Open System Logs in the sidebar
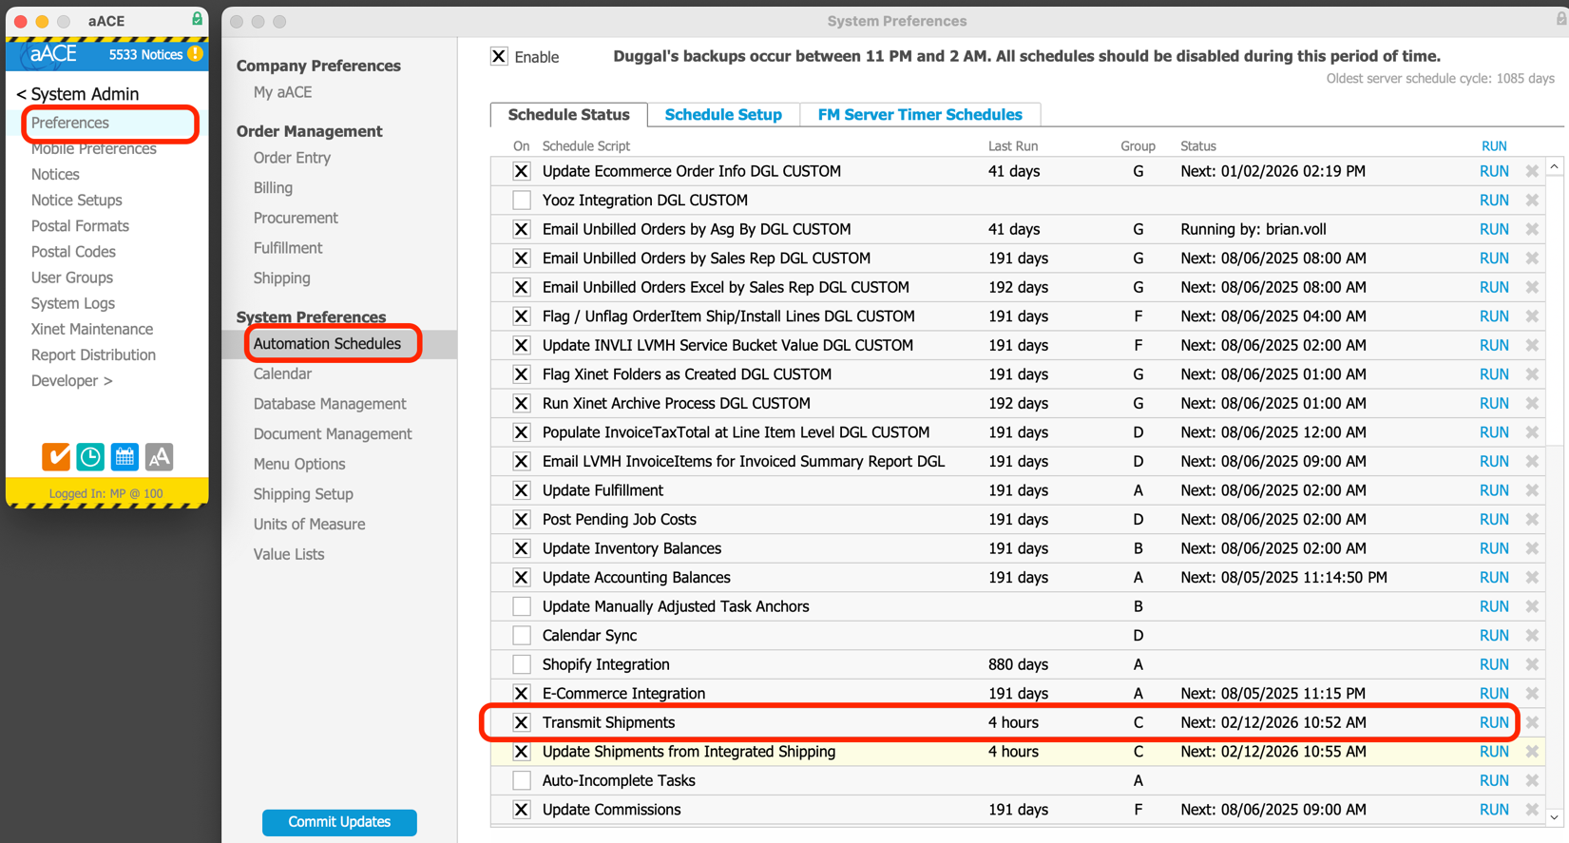 73,303
